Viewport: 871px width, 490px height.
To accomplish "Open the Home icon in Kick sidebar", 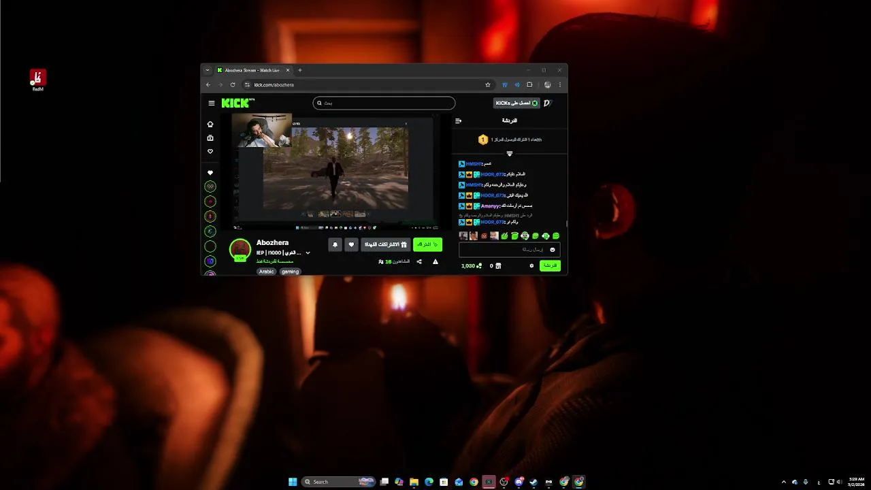I will pos(210,125).
